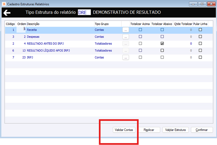Image resolution: width=217 pixels, height=145 pixels.
Task: Click the Código column header
Action: 10,24
